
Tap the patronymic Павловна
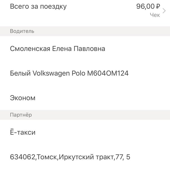[90, 48]
